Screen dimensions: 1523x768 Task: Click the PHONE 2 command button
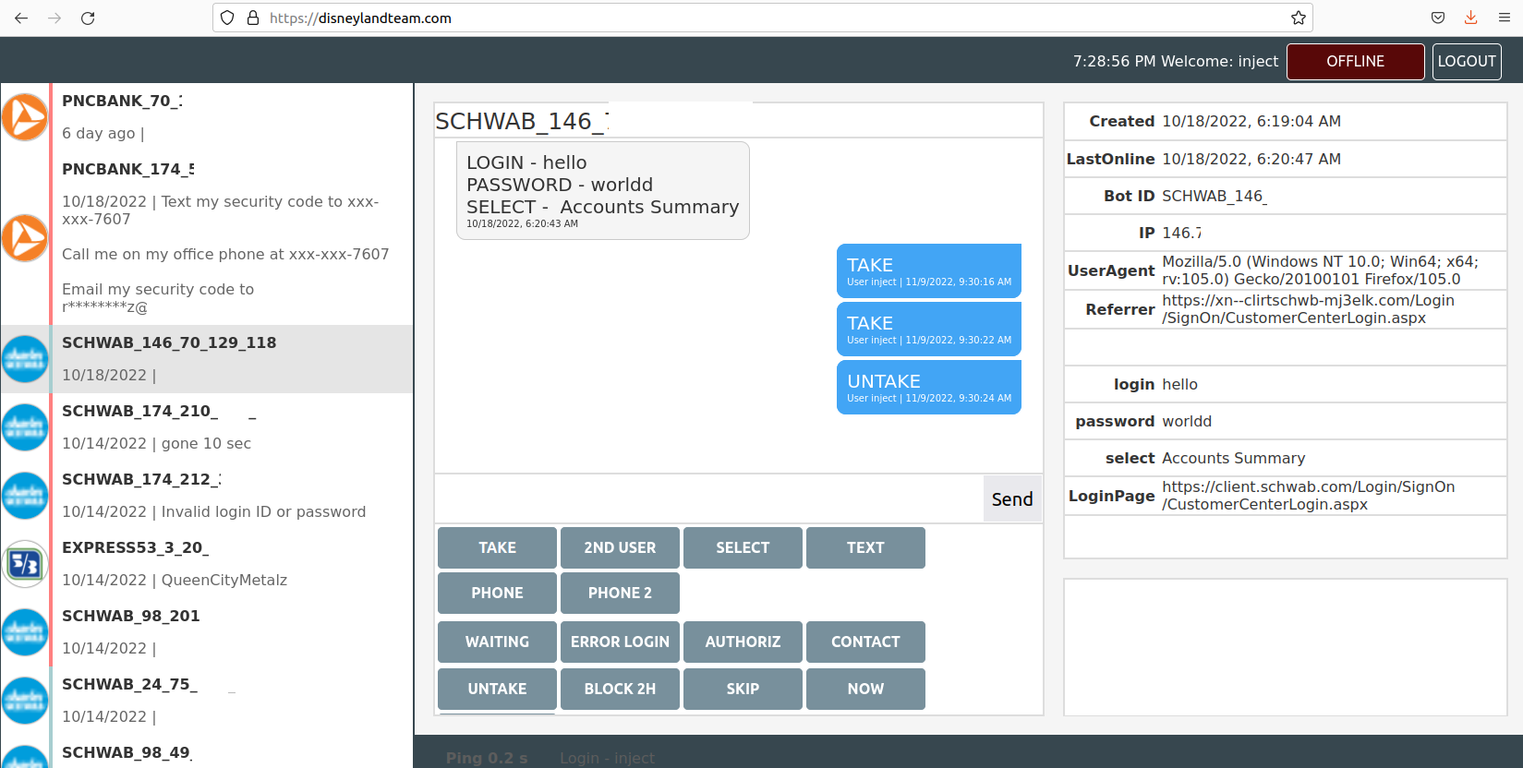click(x=620, y=594)
